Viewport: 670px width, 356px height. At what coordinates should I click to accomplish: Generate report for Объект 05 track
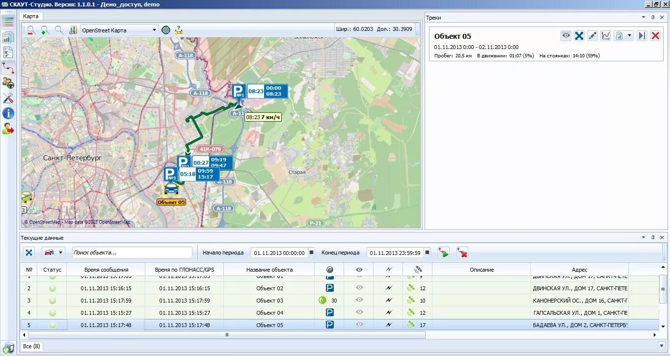619,36
